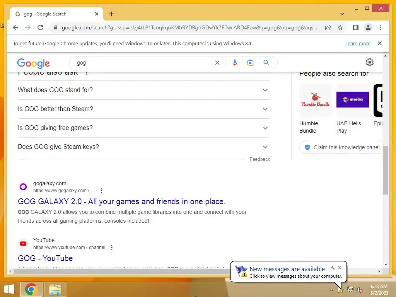Close the New messages notification balloon
This screenshot has width=396, height=297.
coord(340,268)
